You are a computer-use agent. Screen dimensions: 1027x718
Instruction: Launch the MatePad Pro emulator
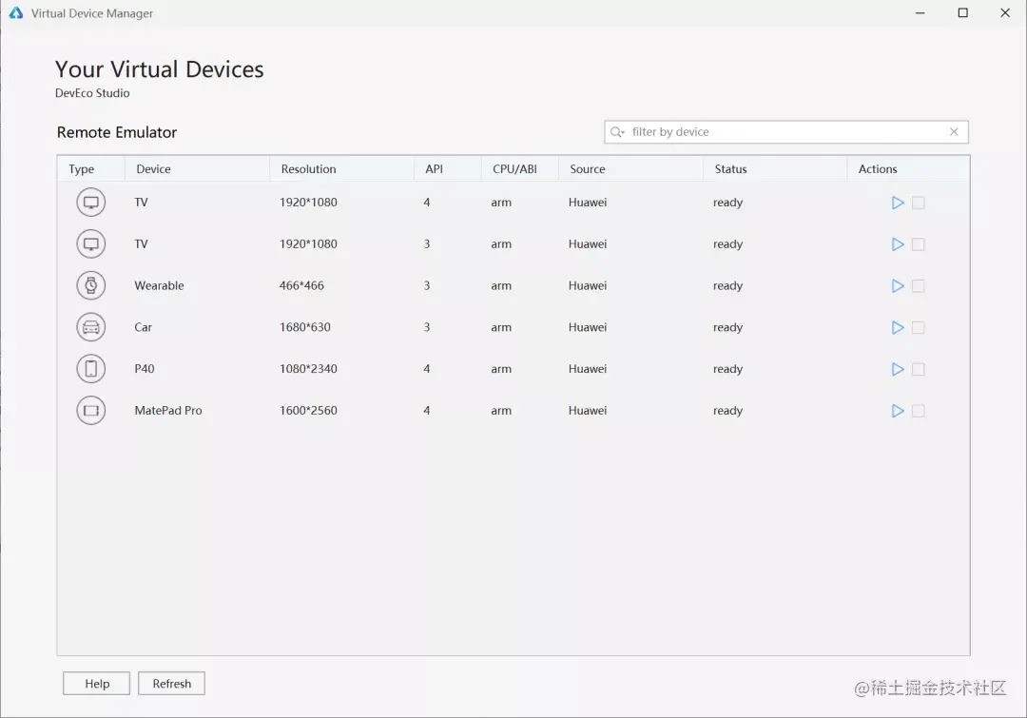[x=898, y=411]
